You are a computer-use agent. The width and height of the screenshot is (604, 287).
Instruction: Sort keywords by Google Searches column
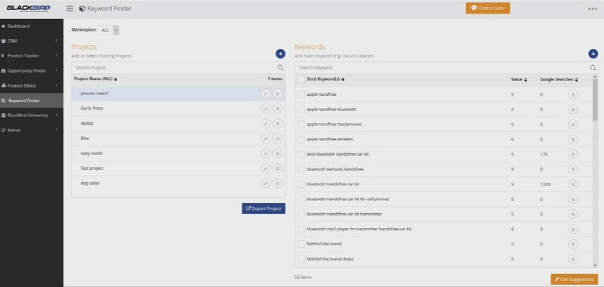pos(559,79)
